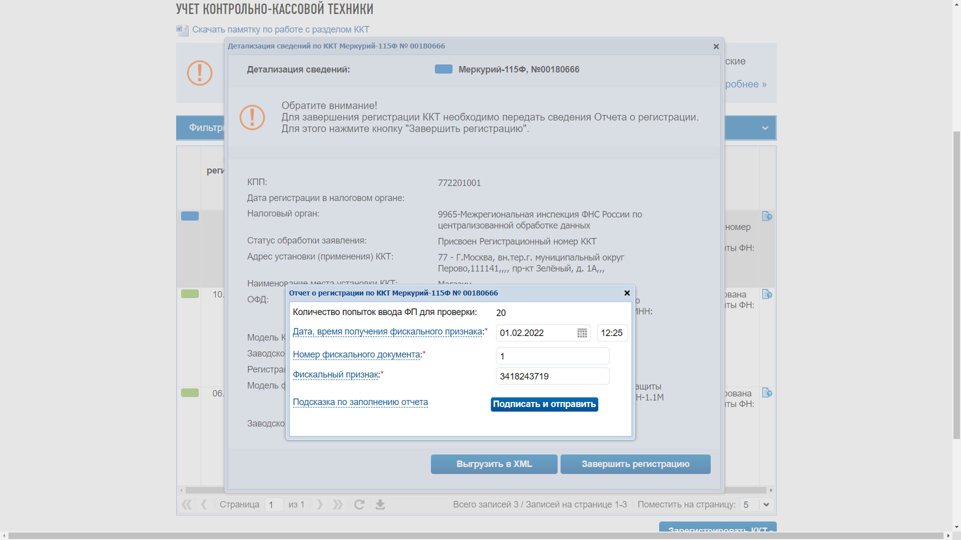
Task: Open the calendar picker icon in date field
Action: (582, 333)
